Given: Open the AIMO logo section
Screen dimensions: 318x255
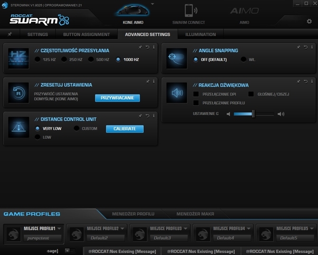Looking at the screenshot, I should click(x=244, y=11).
